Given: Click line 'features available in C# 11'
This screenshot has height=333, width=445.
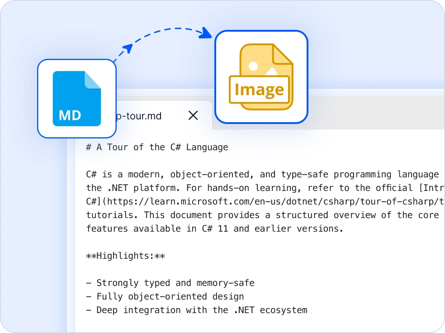Looking at the screenshot, I should pos(214,228).
